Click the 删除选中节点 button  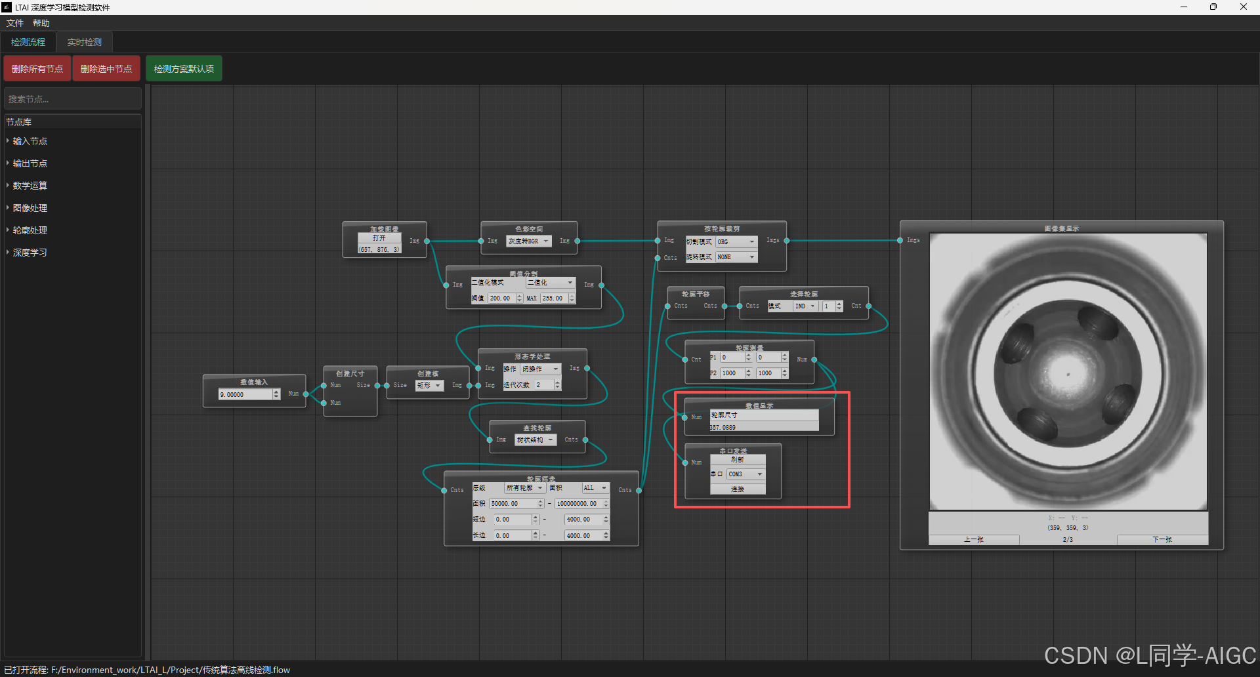coord(106,69)
